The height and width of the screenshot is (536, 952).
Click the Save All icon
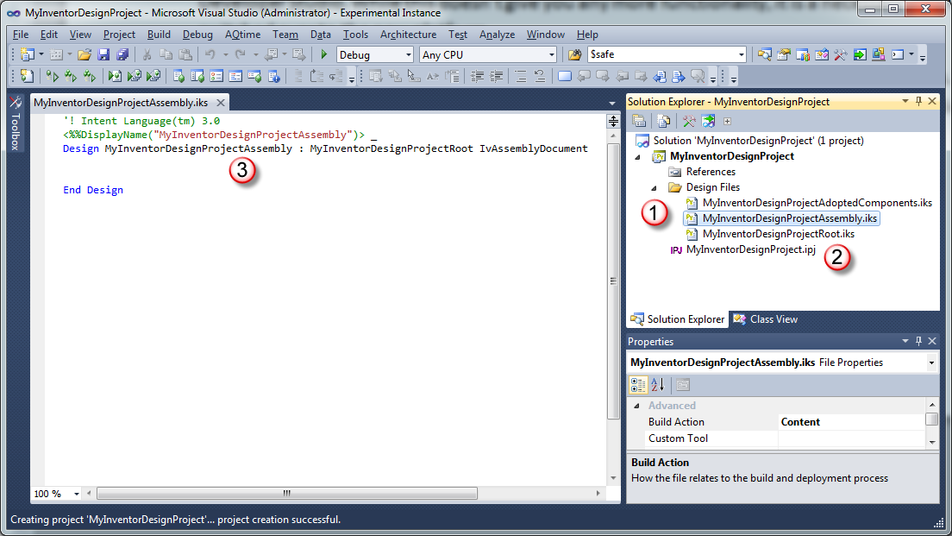pyautogui.click(x=122, y=54)
